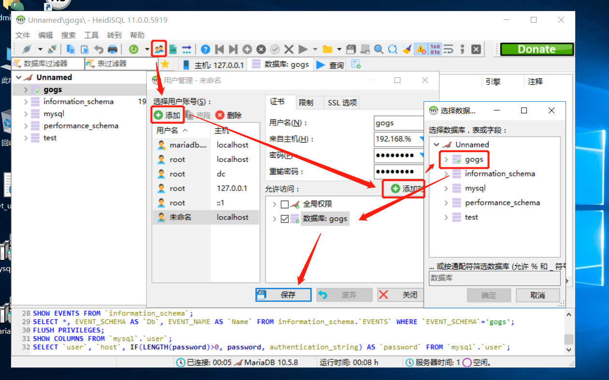This screenshot has height=380, width=609.
Task: Click the cancel editing X icon
Action: [x=289, y=49]
